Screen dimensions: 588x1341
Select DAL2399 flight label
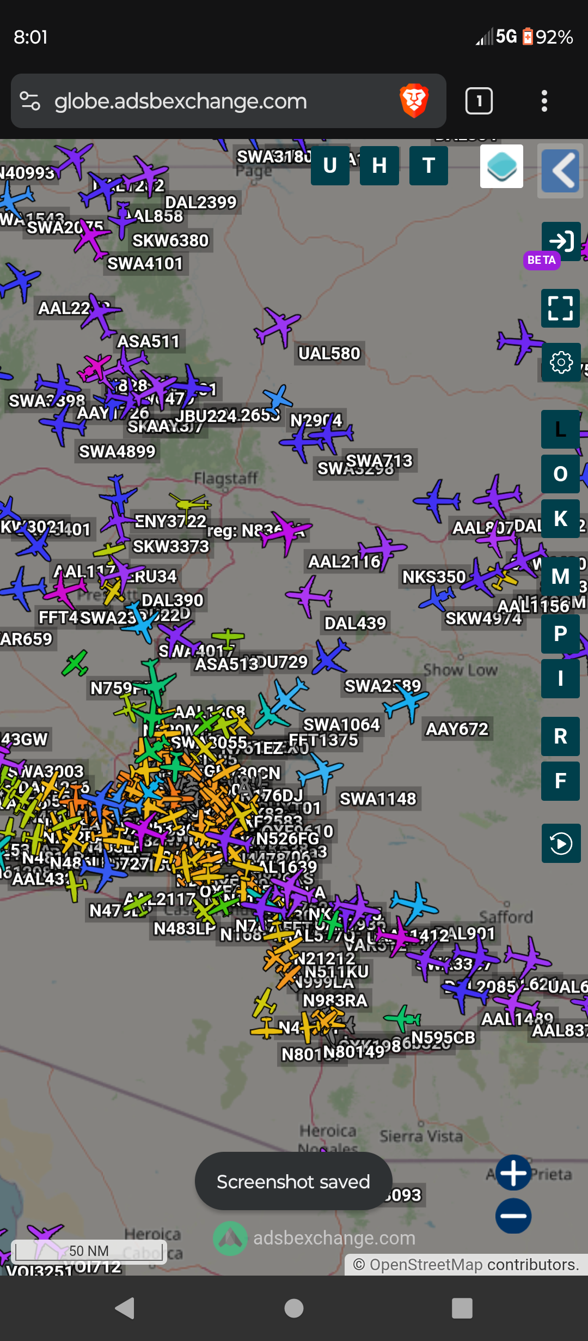pos(200,202)
